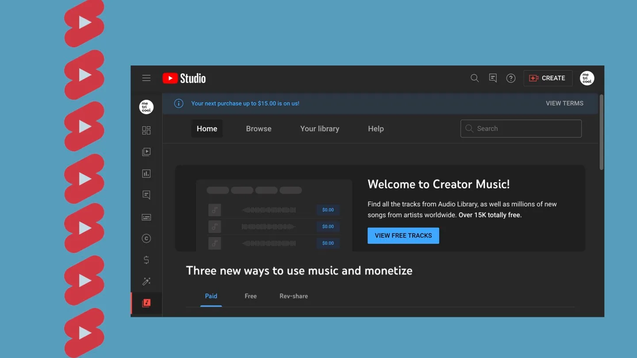Screen dimensions: 637x358
Task: Open the Earn dollar icon in sidebar
Action: [146, 260]
